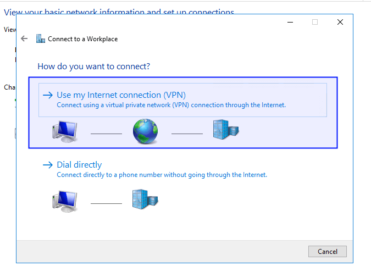Click the arrow beside Dial directly
Image resolution: width=371 pixels, height=277 pixels.
(48, 165)
